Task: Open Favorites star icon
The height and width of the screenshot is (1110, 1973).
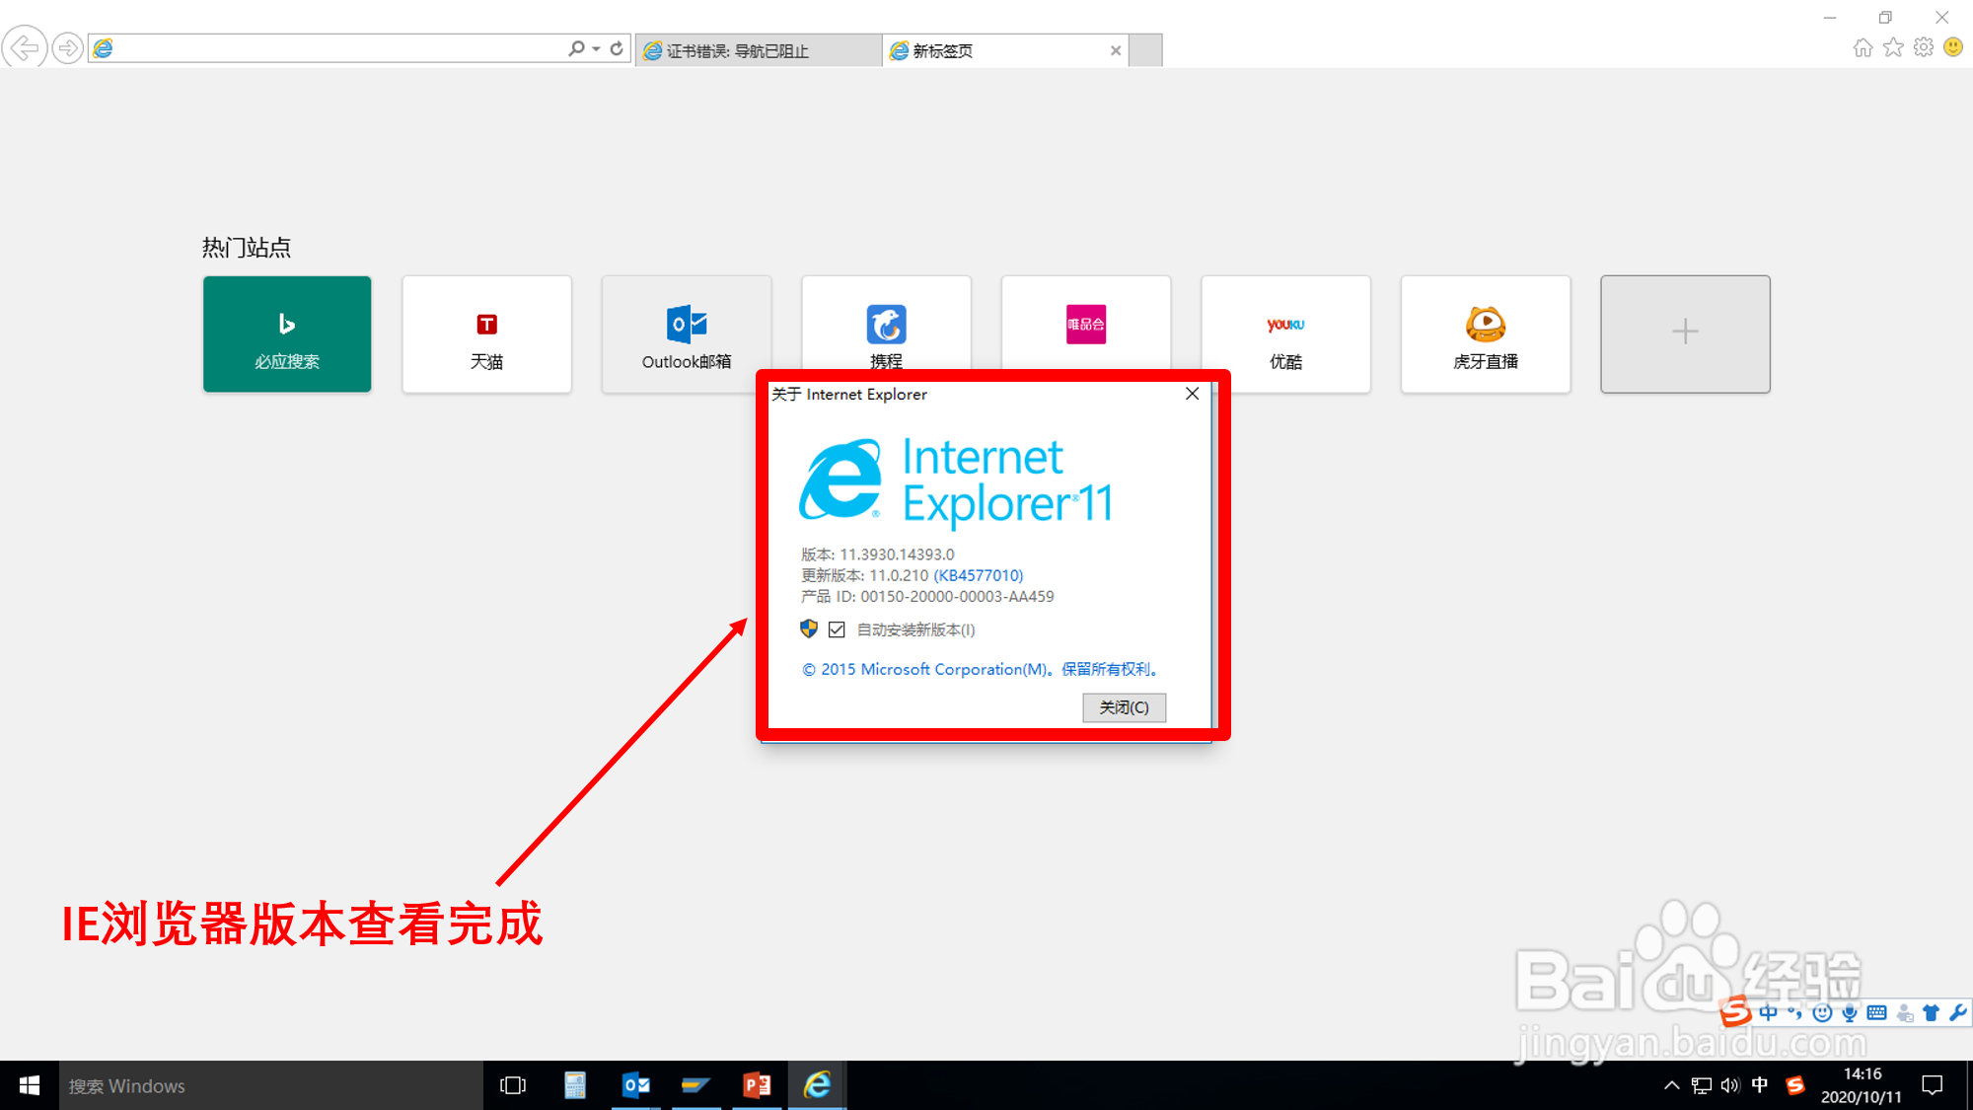Action: point(1893,47)
